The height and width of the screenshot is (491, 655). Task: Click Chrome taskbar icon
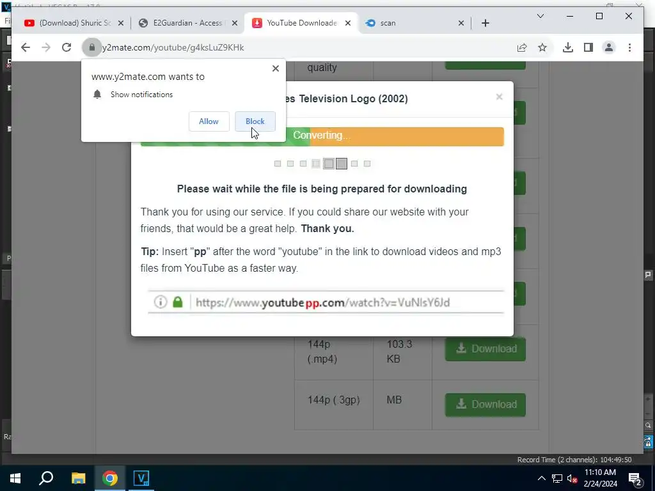click(x=110, y=478)
